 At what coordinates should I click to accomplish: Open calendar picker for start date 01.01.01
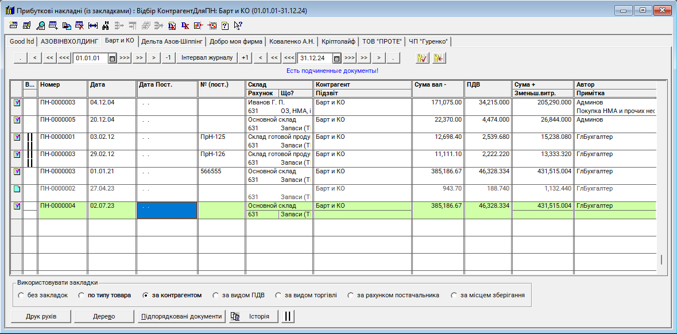pos(112,58)
